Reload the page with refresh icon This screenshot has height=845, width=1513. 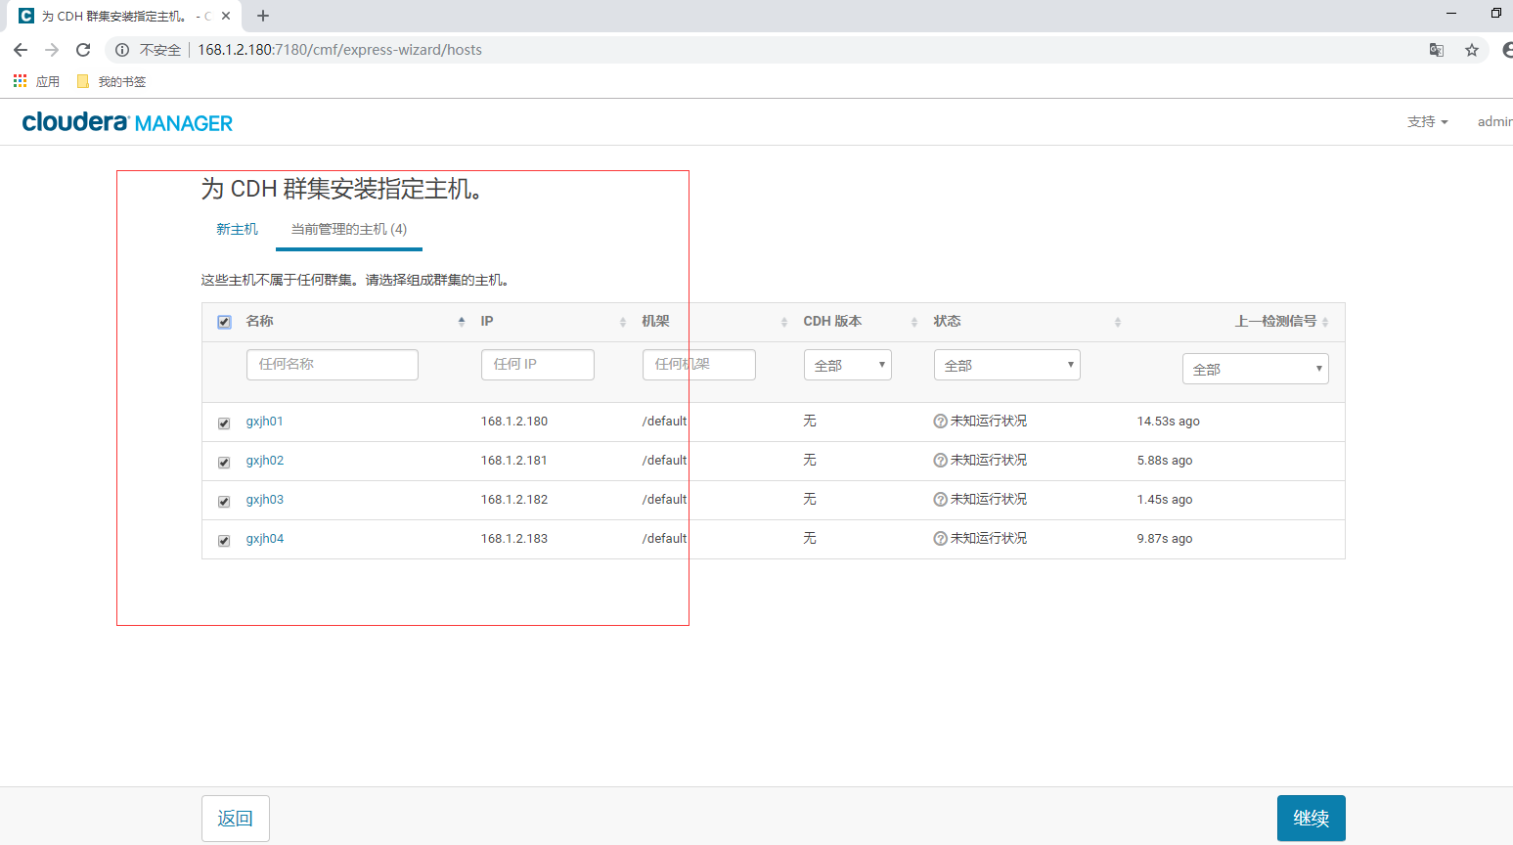click(x=83, y=50)
